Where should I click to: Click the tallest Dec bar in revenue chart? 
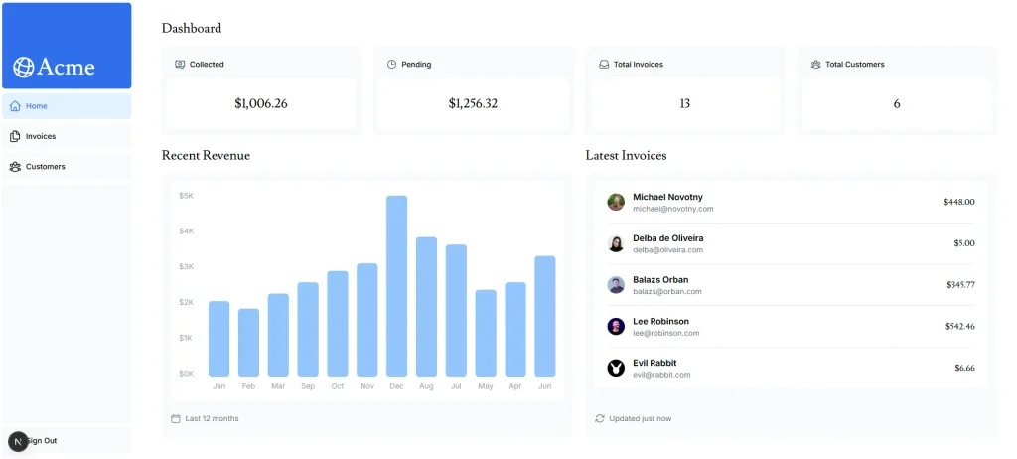click(397, 286)
